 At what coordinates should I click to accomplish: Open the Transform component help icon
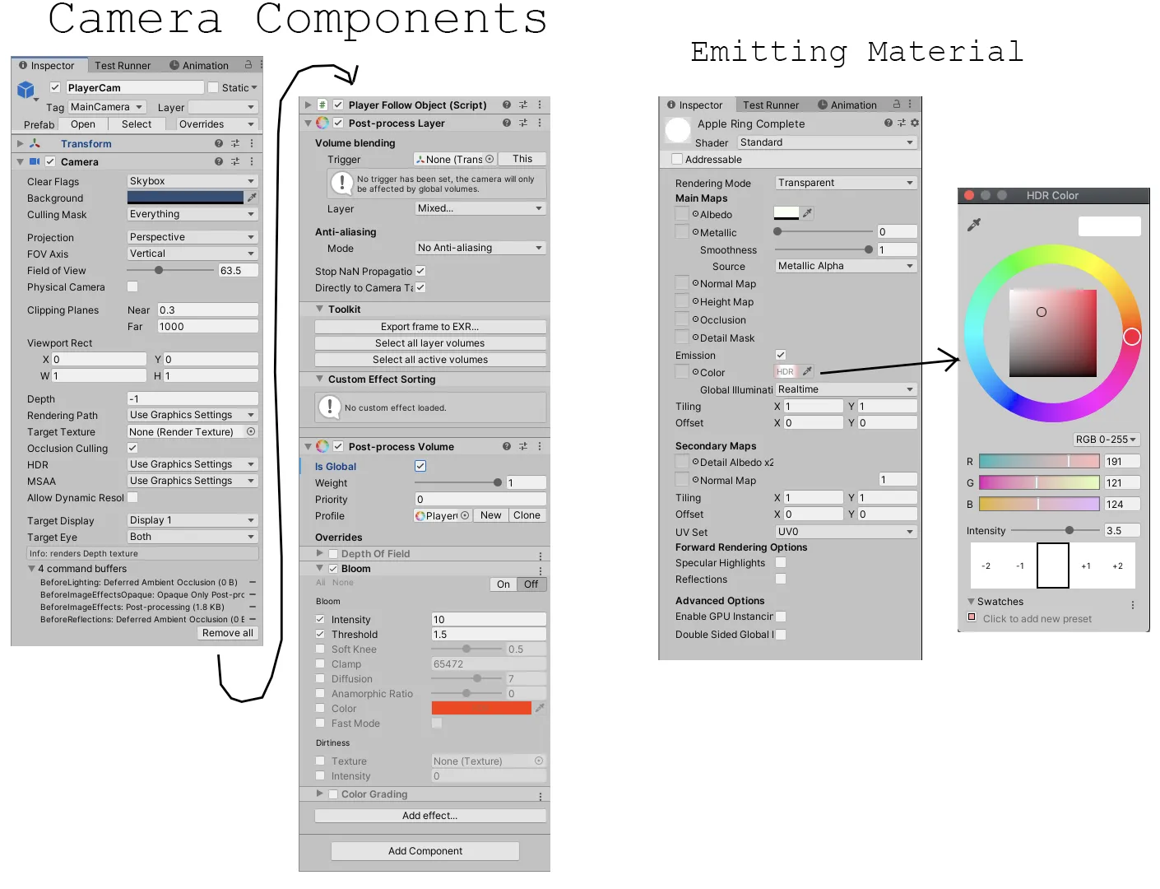(x=219, y=143)
